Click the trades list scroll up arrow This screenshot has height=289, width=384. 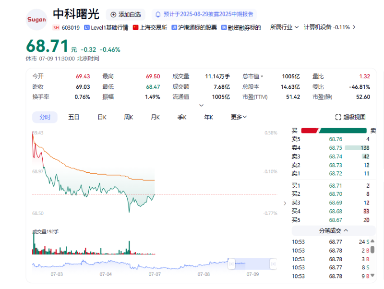tap(372, 241)
